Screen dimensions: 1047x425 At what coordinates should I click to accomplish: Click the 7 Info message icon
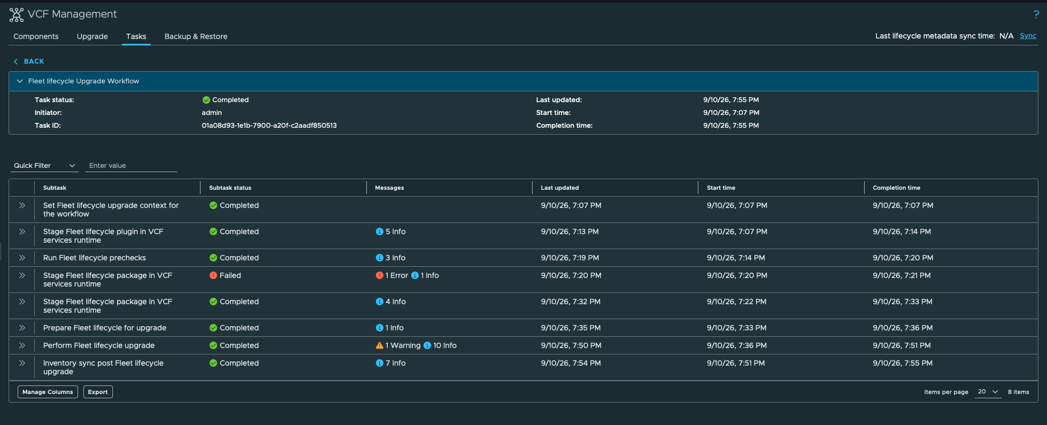click(x=379, y=363)
